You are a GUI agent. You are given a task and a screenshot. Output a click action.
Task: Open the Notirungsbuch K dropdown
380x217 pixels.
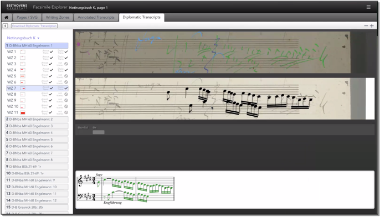23,38
